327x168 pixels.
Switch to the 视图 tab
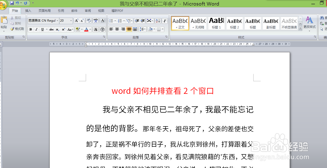coord(101,11)
